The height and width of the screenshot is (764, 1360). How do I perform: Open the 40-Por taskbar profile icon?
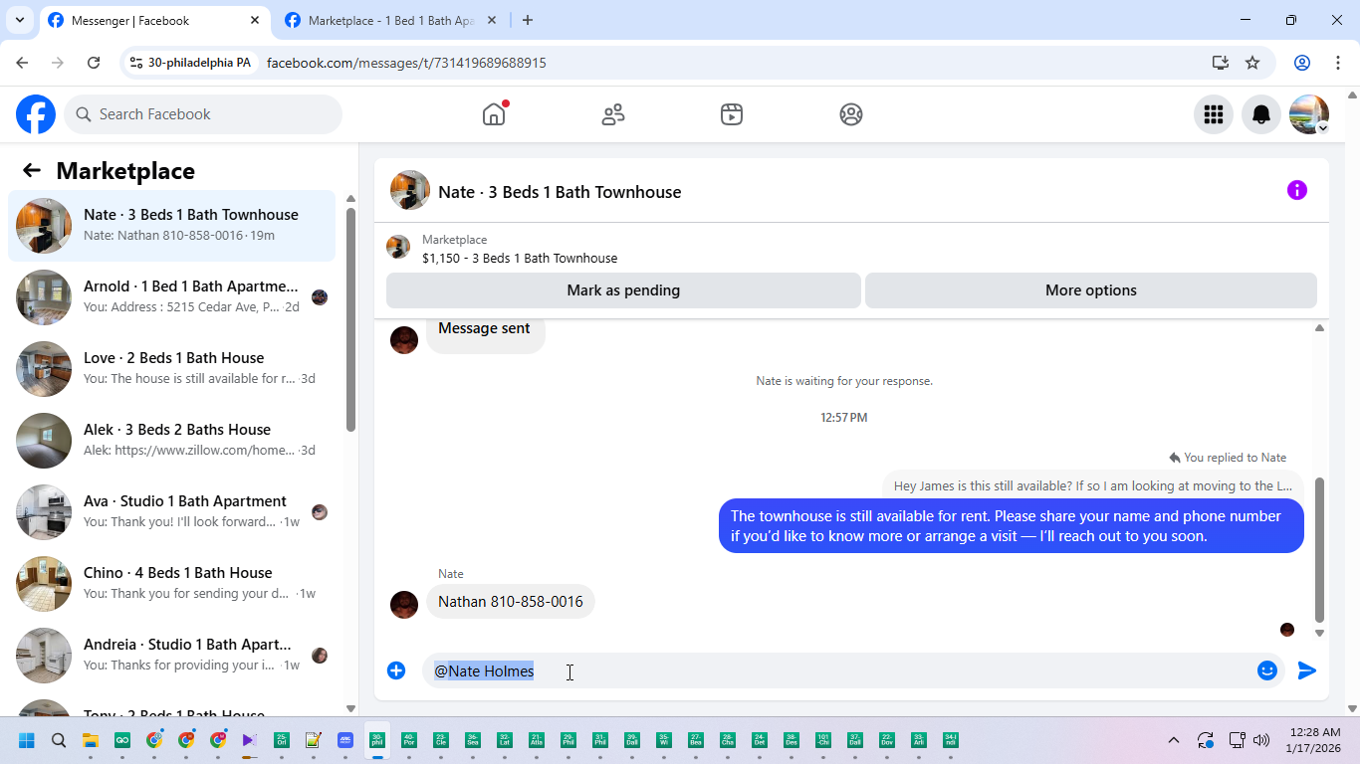pyautogui.click(x=409, y=740)
